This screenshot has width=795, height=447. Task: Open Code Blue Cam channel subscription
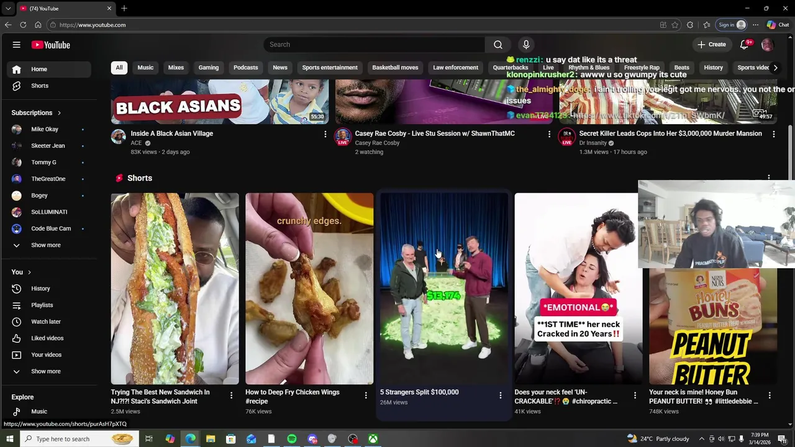click(x=48, y=228)
